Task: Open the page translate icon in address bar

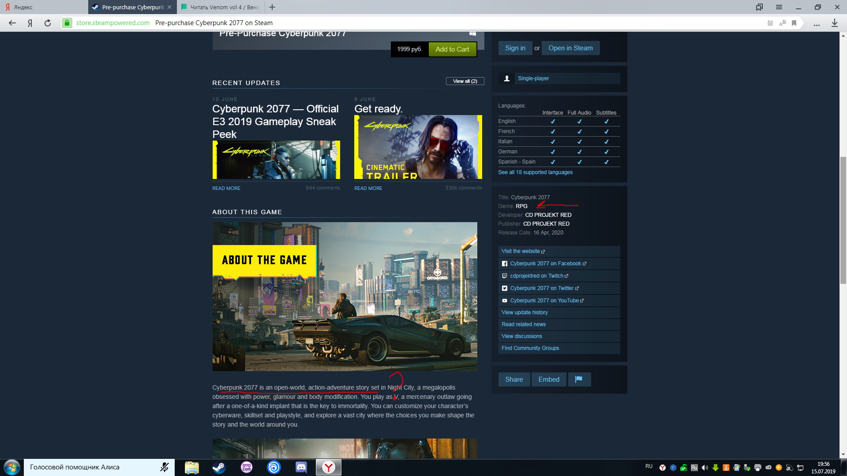Action: tap(783, 23)
